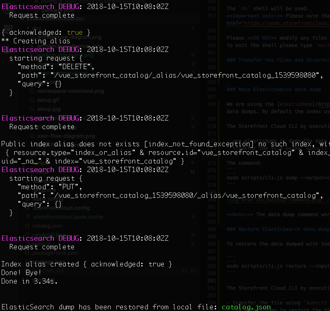Collapse the doc folder in VS Code explorer

[x=28, y=28]
